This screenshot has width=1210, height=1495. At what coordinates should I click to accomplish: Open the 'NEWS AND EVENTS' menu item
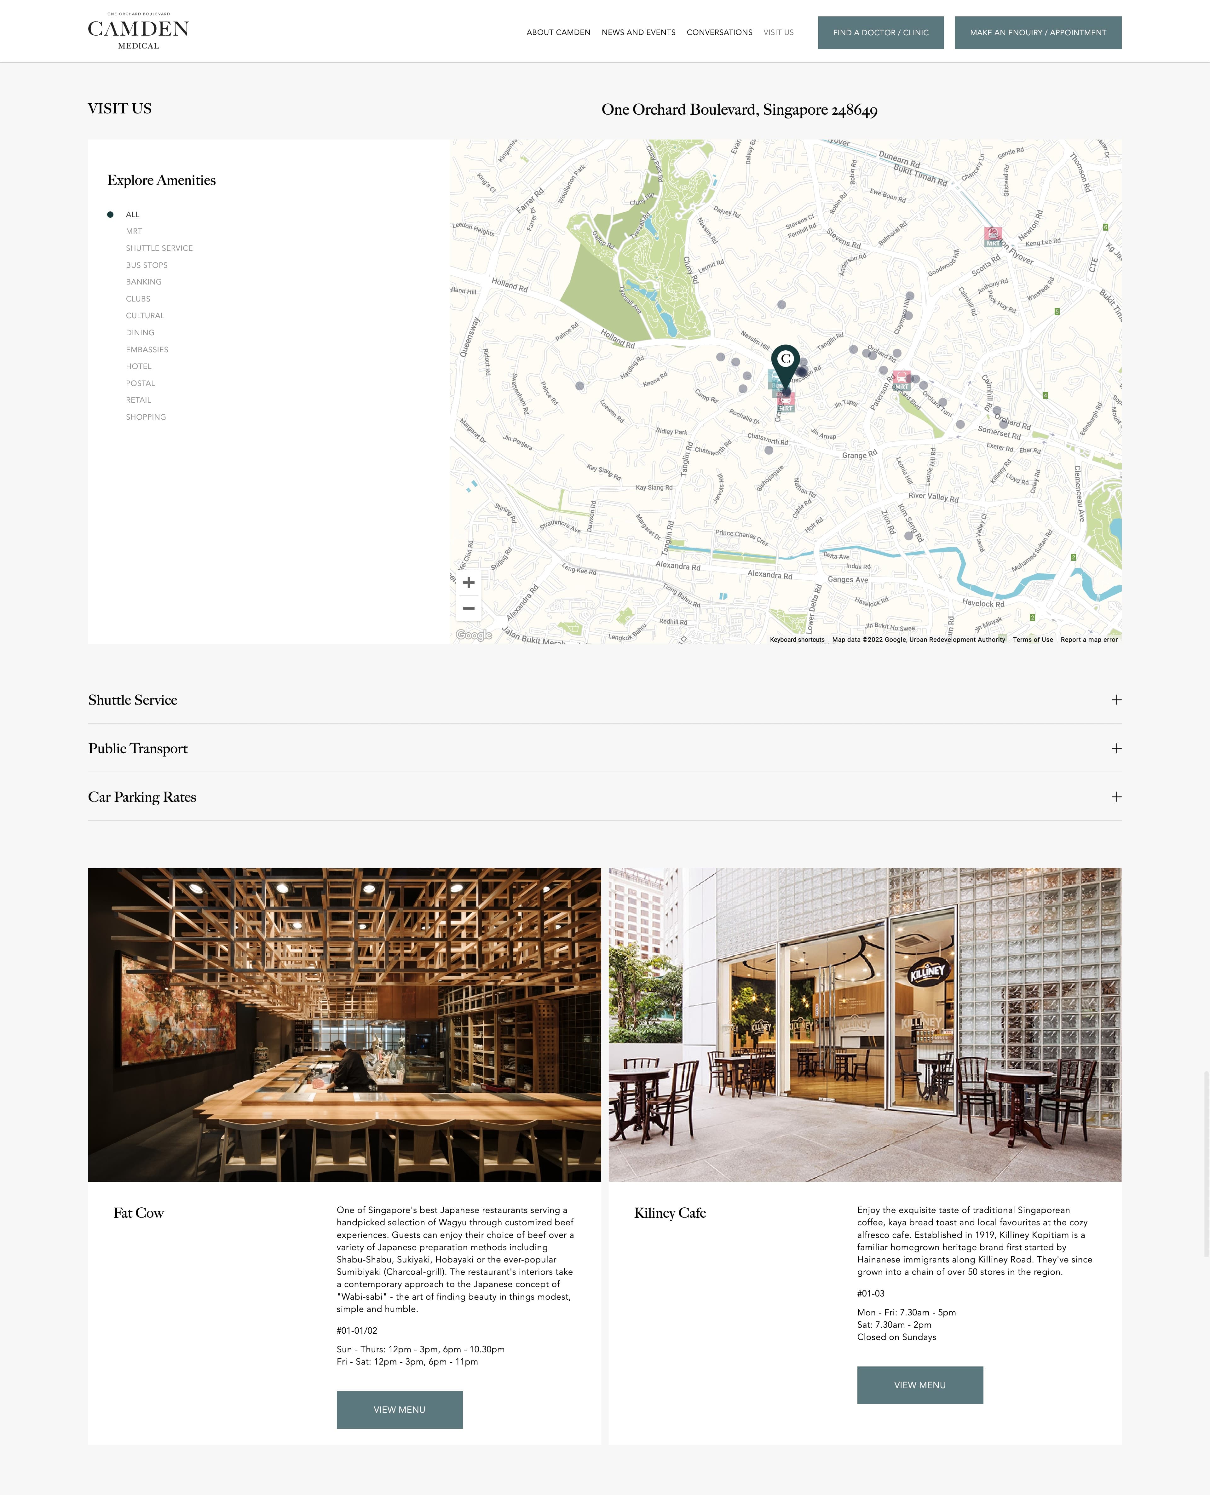pos(638,31)
